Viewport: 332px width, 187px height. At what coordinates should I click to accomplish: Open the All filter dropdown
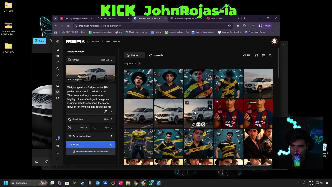point(246,55)
